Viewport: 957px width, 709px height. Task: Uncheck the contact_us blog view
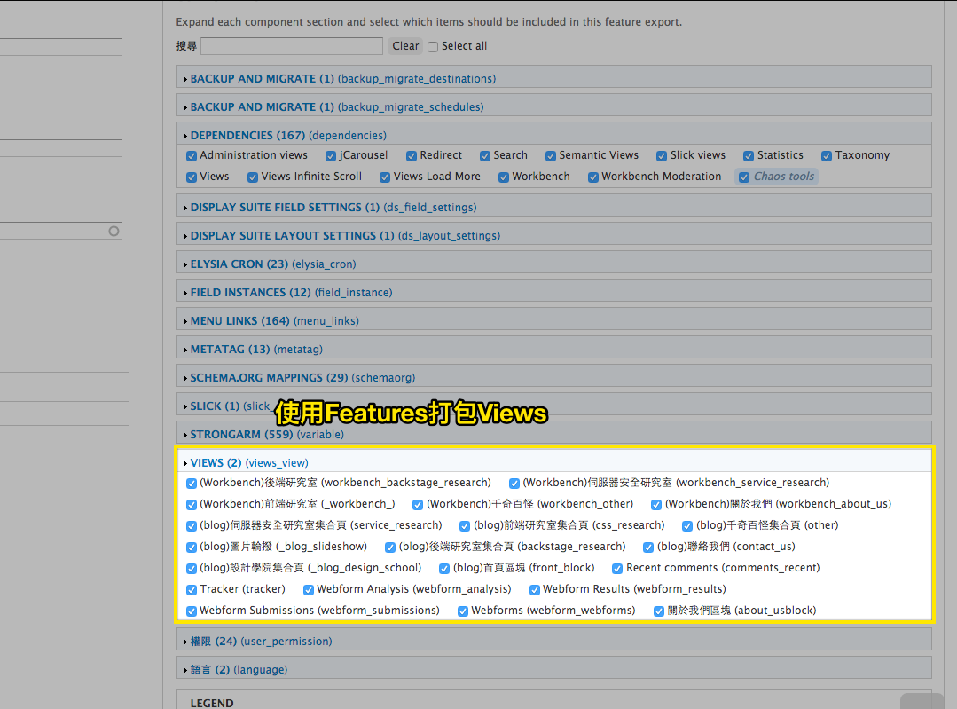[648, 548]
